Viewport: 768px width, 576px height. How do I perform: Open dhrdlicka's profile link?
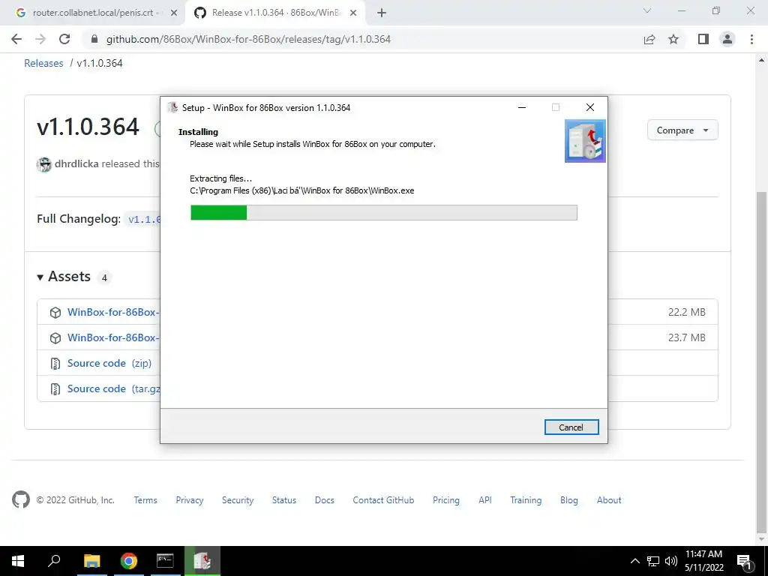click(x=76, y=163)
